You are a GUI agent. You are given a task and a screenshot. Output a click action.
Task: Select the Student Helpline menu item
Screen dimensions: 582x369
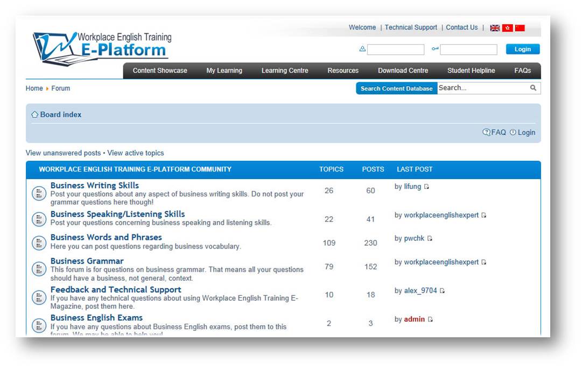click(471, 71)
